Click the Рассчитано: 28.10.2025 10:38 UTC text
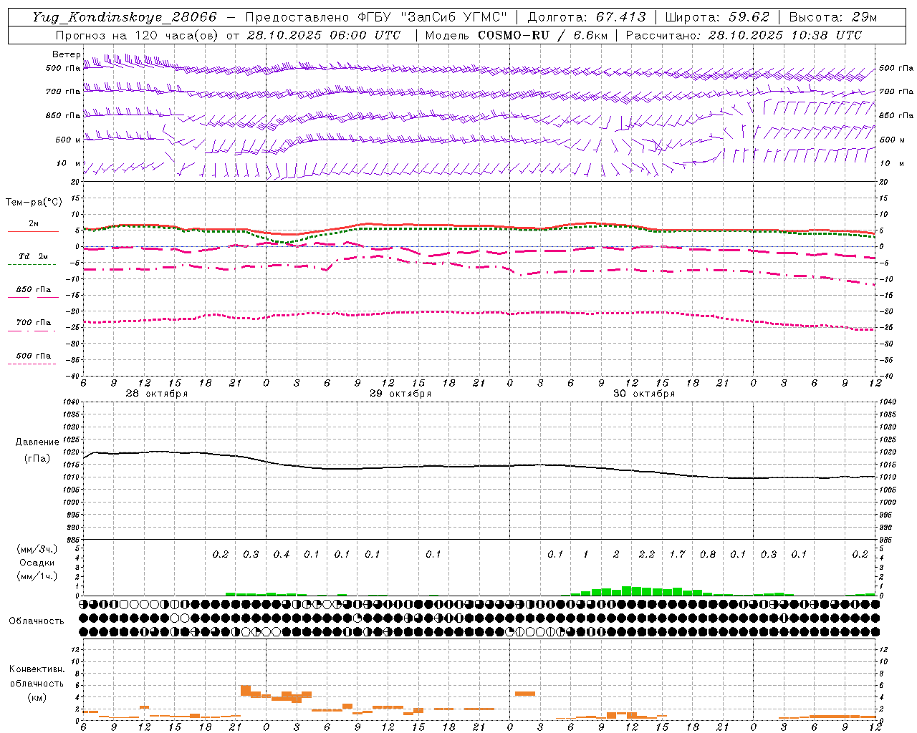The image size is (917, 733). point(744,35)
